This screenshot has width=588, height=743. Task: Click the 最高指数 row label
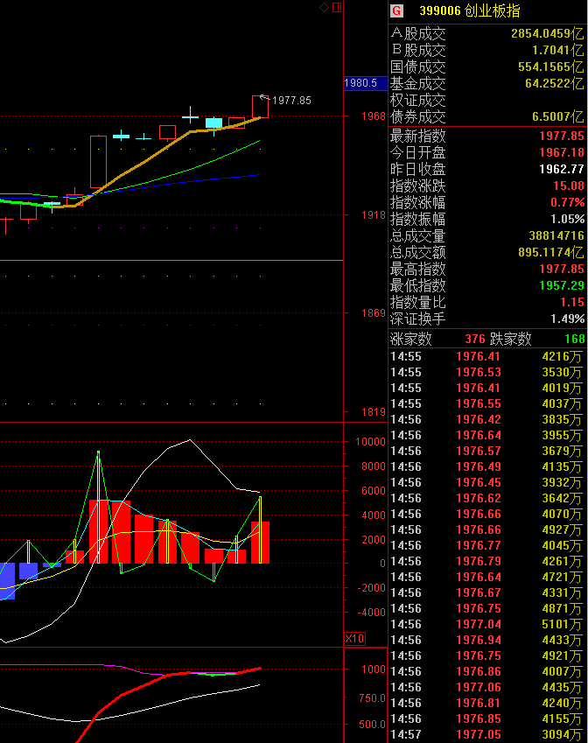418,270
